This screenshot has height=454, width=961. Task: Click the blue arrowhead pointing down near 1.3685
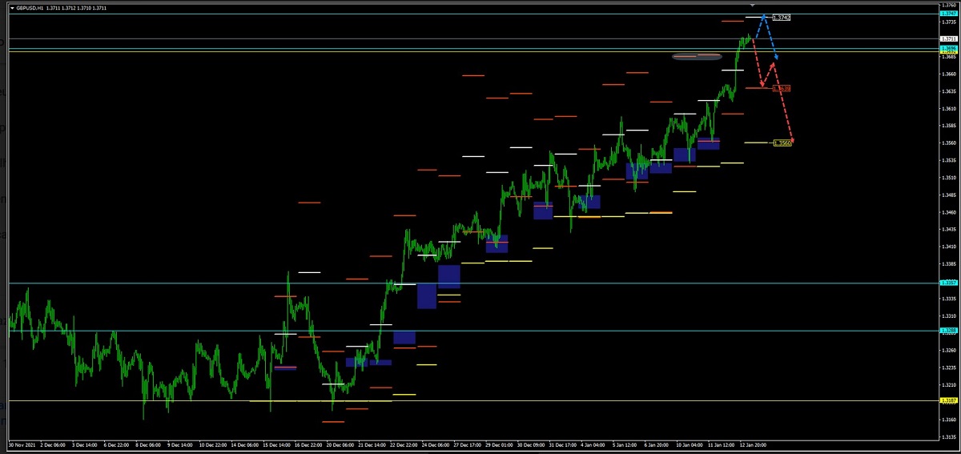[775, 57]
